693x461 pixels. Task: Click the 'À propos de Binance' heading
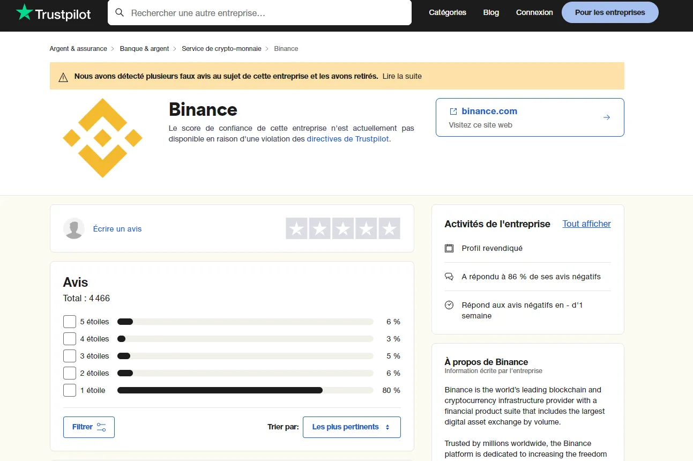[486, 362]
